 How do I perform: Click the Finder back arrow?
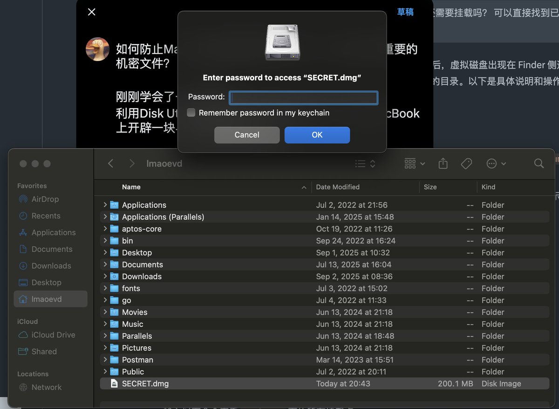(110, 164)
